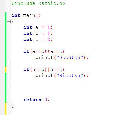The height and width of the screenshot is (115, 123).
Task: Click the number 2 literal
Action: (49, 39)
